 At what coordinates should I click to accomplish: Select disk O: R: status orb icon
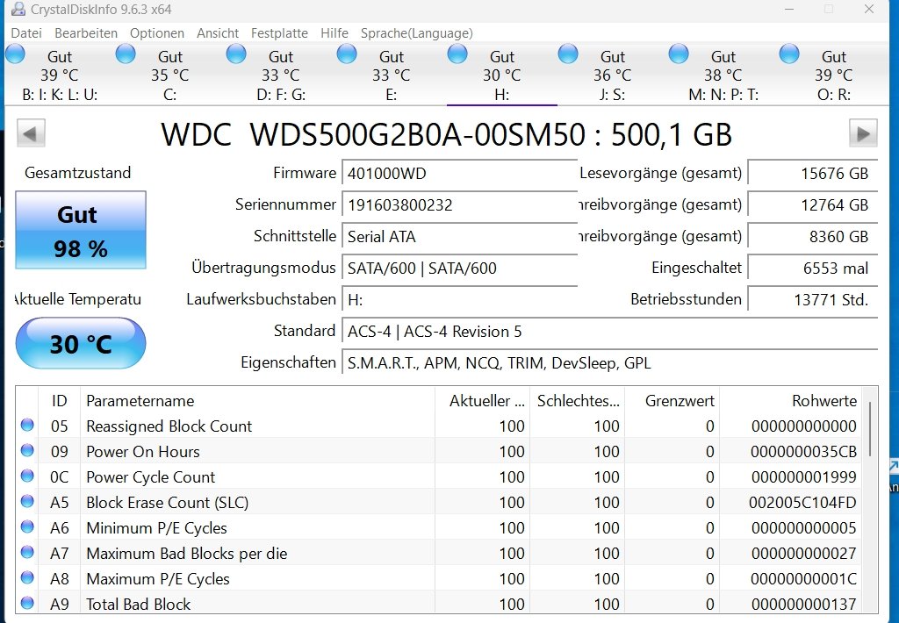(x=789, y=54)
